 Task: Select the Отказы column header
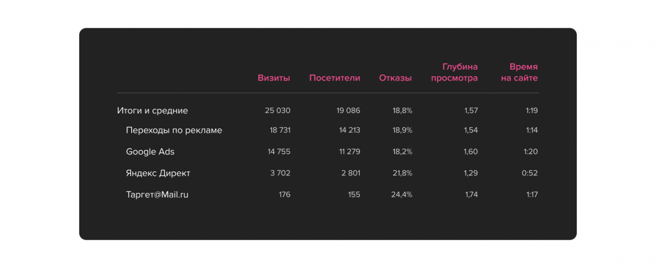tap(395, 78)
